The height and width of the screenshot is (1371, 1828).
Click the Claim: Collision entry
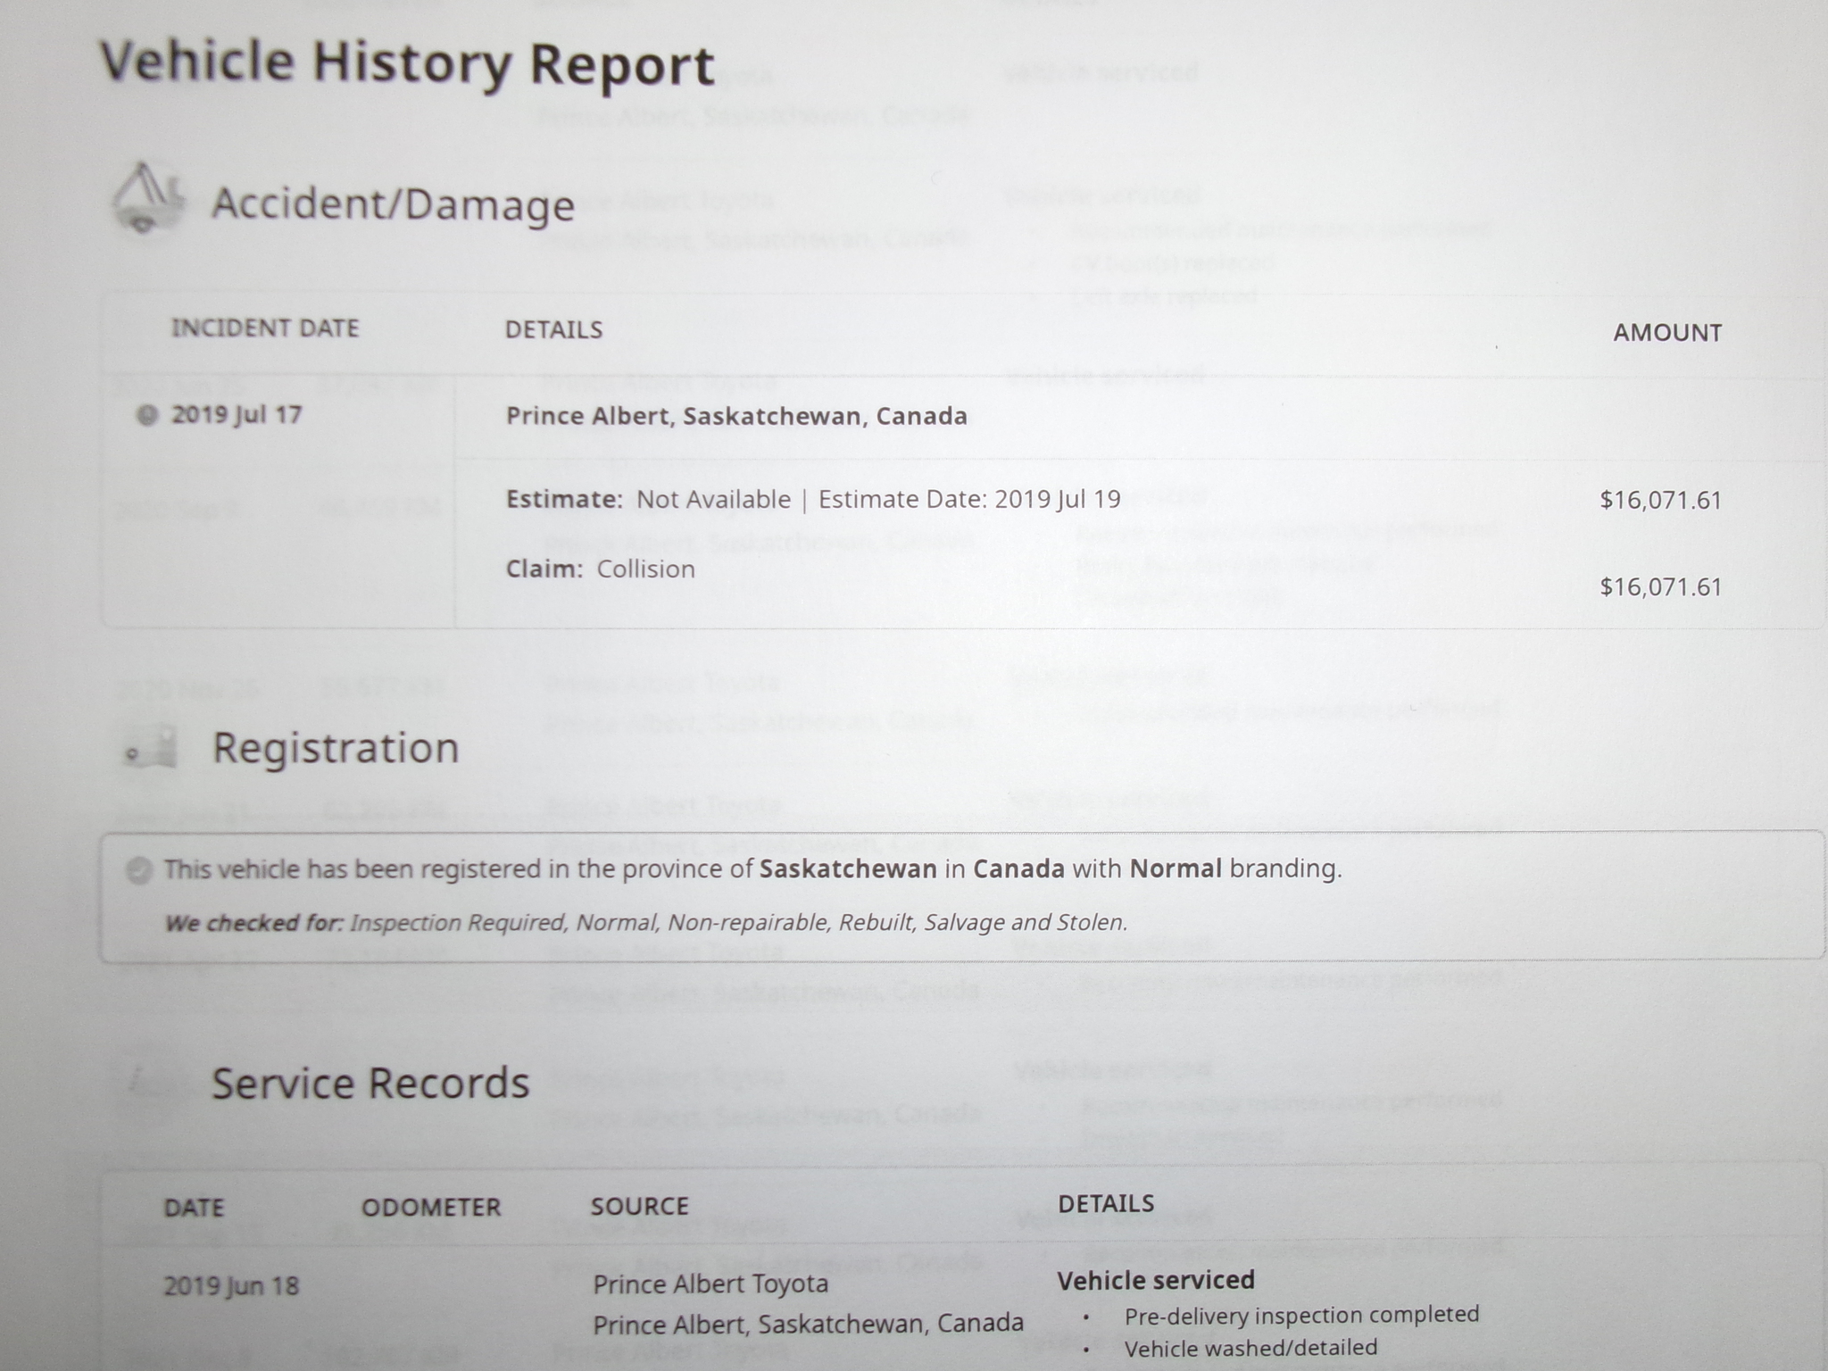[x=600, y=569]
